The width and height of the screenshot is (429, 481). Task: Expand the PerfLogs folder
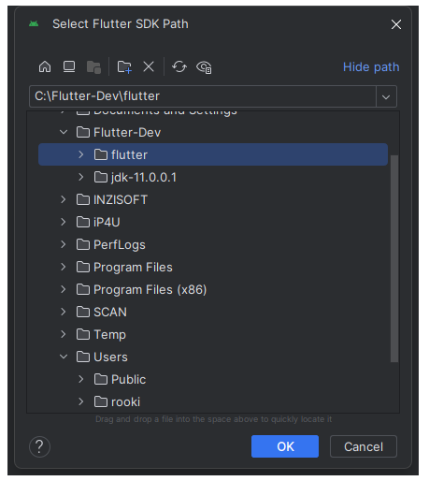click(64, 244)
